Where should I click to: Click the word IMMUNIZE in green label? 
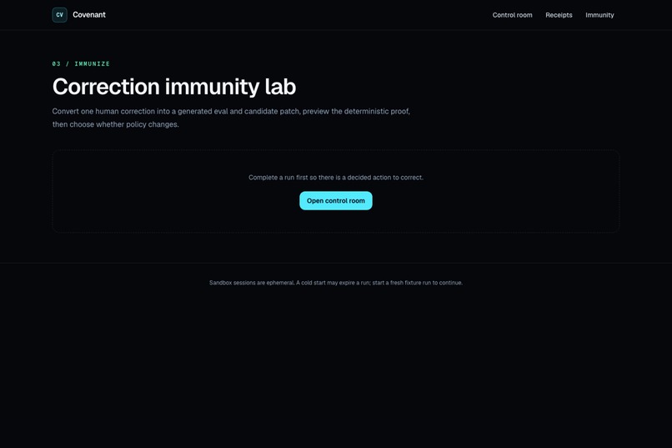[x=93, y=64]
